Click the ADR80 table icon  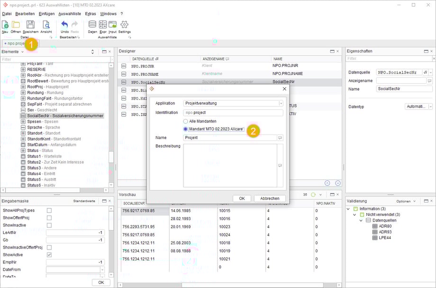[375, 226]
